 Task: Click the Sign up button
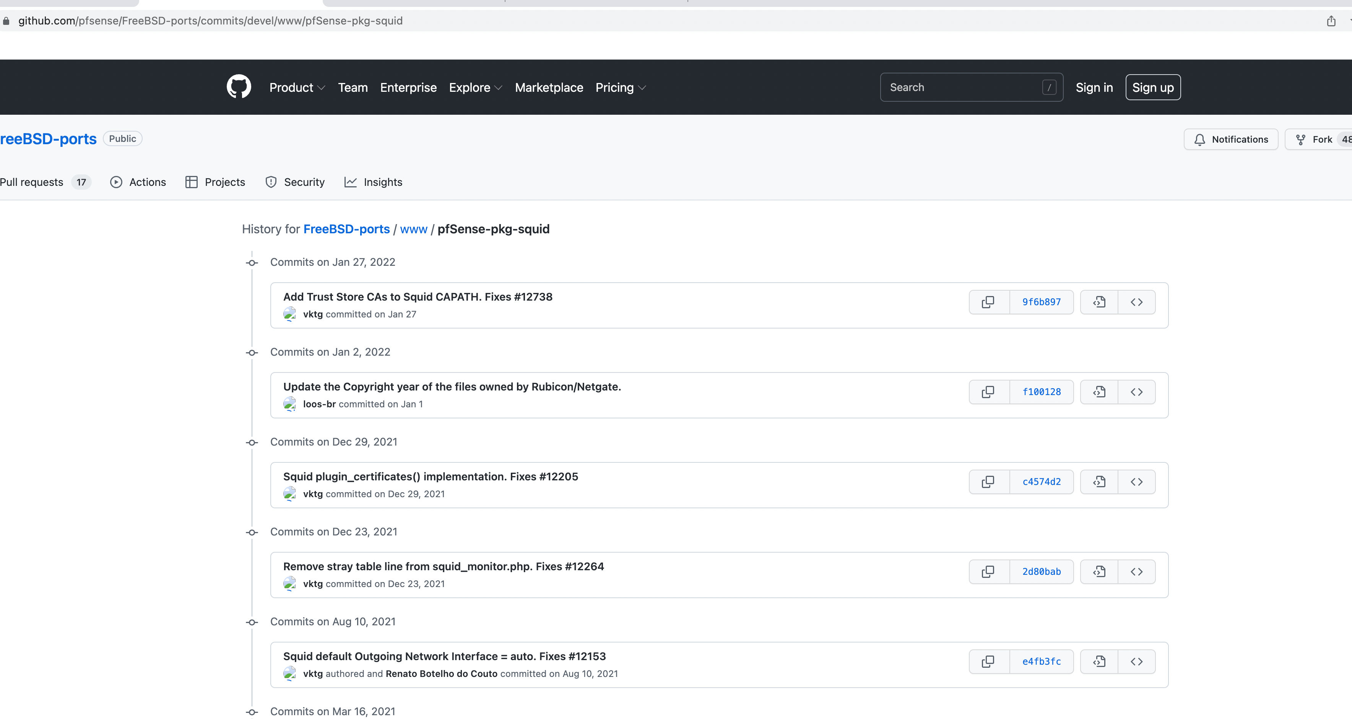coord(1152,88)
